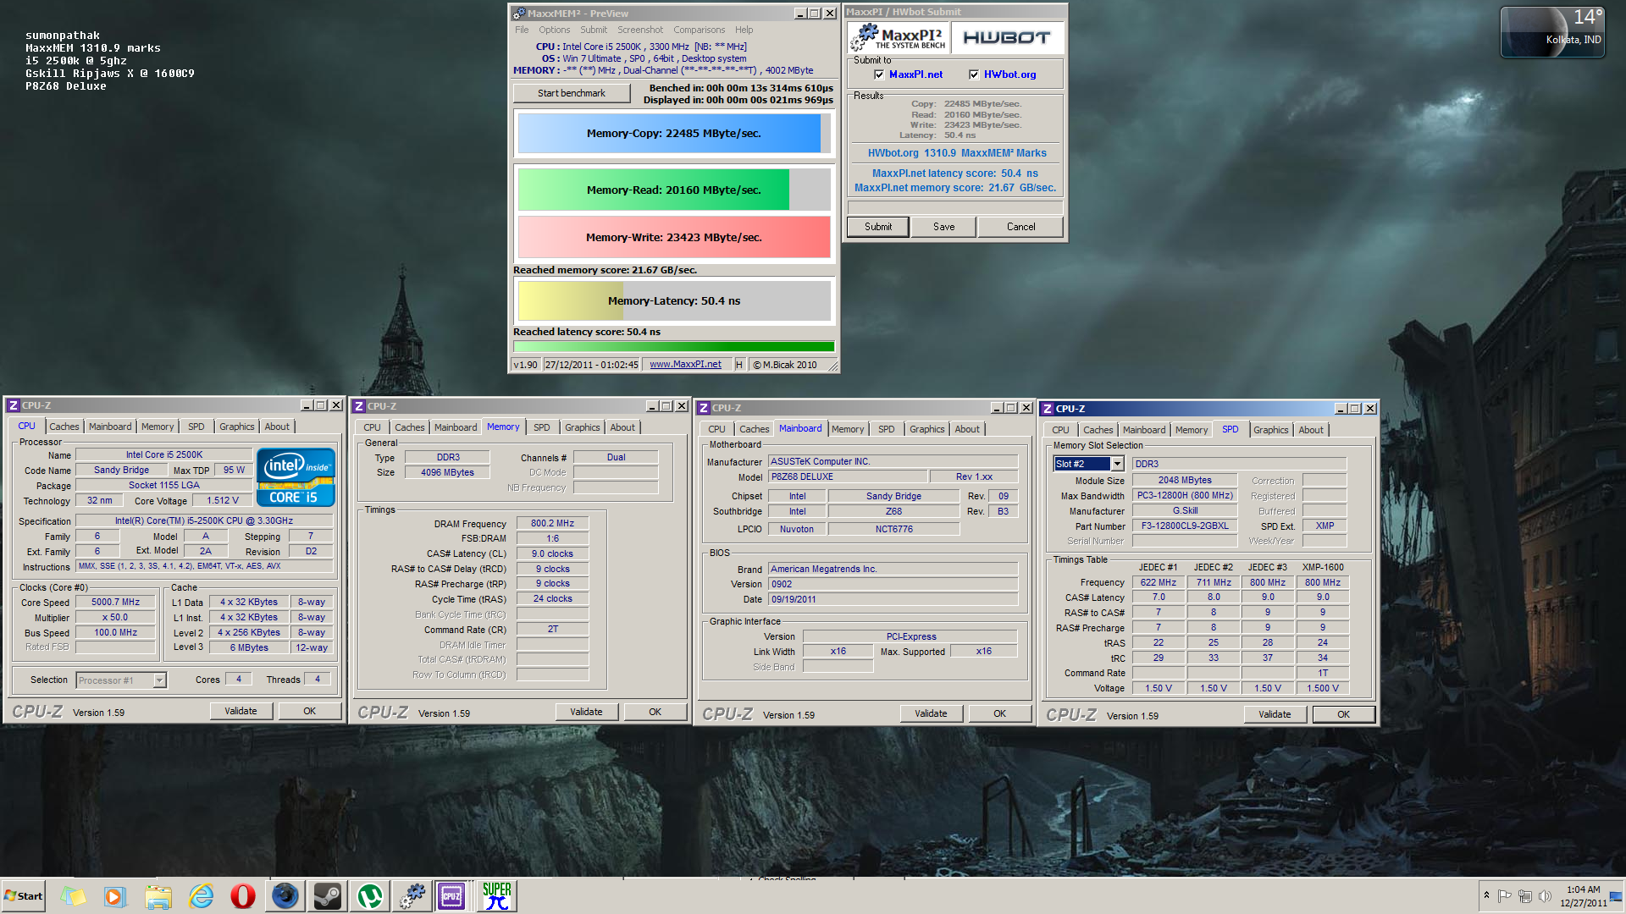Image resolution: width=1626 pixels, height=914 pixels.
Task: Open About tab in the Mainboard CPU-Z window
Action: (967, 429)
